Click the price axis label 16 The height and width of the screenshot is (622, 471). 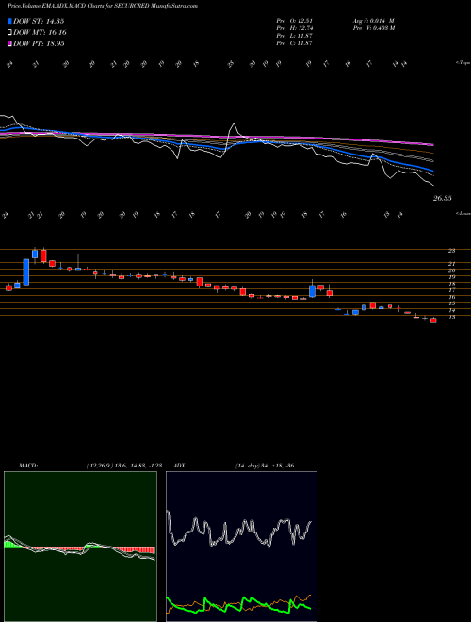451,297
